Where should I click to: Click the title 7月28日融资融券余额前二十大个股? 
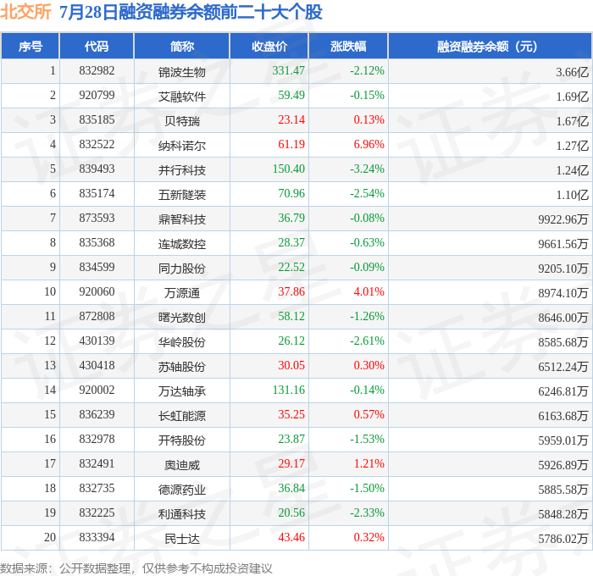(191, 12)
